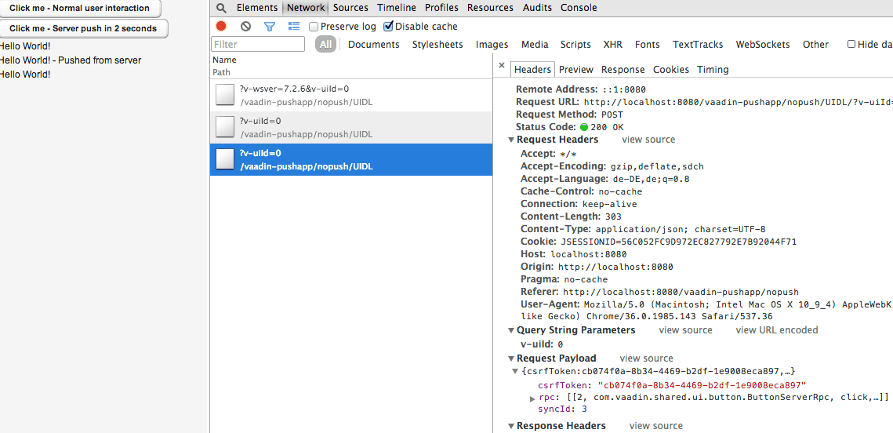Open the Console tab

pos(579,8)
